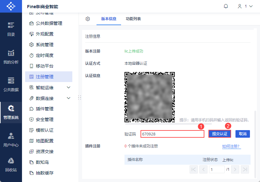Go to next page of plugin table
The image size is (260, 182).
pos(235,169)
